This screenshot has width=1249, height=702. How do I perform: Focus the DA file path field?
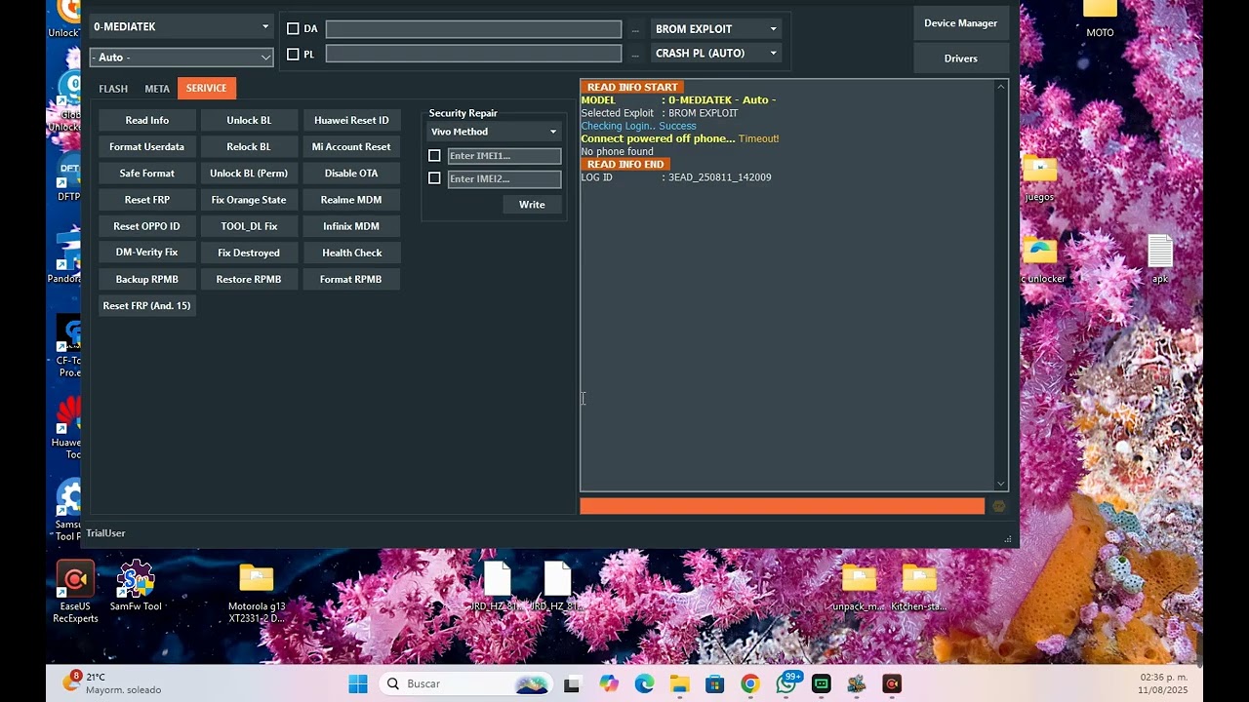point(473,29)
